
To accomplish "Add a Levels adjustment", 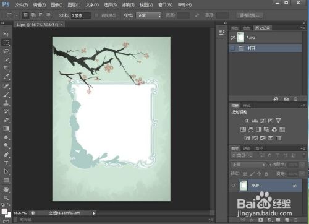I will (255, 121).
